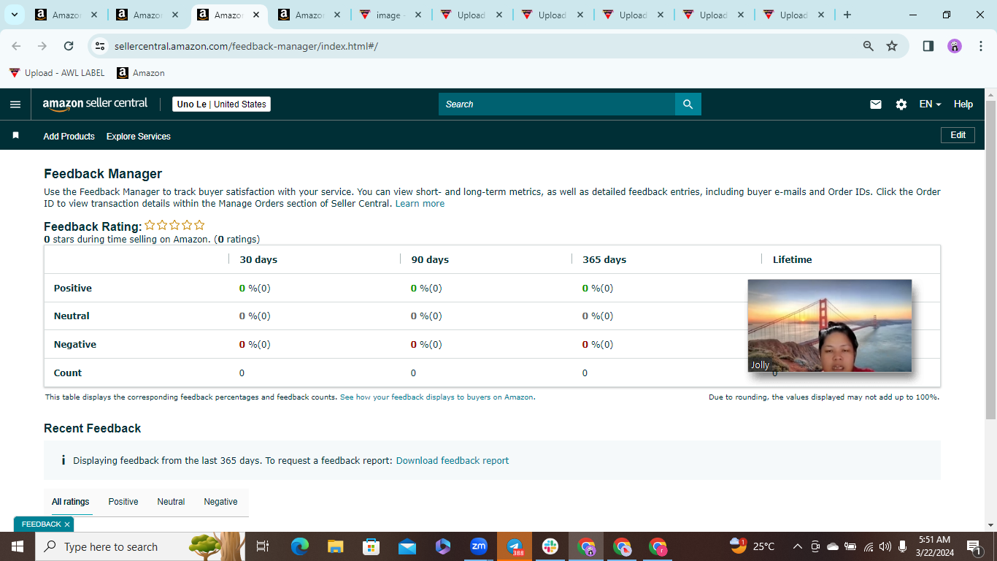The image size is (997, 561).
Task: Open the Seller Central hamburger menu
Action: point(15,104)
